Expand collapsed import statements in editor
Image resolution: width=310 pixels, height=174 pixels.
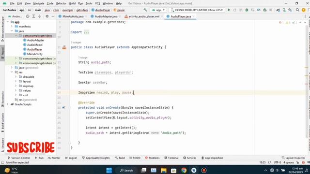tap(86, 32)
